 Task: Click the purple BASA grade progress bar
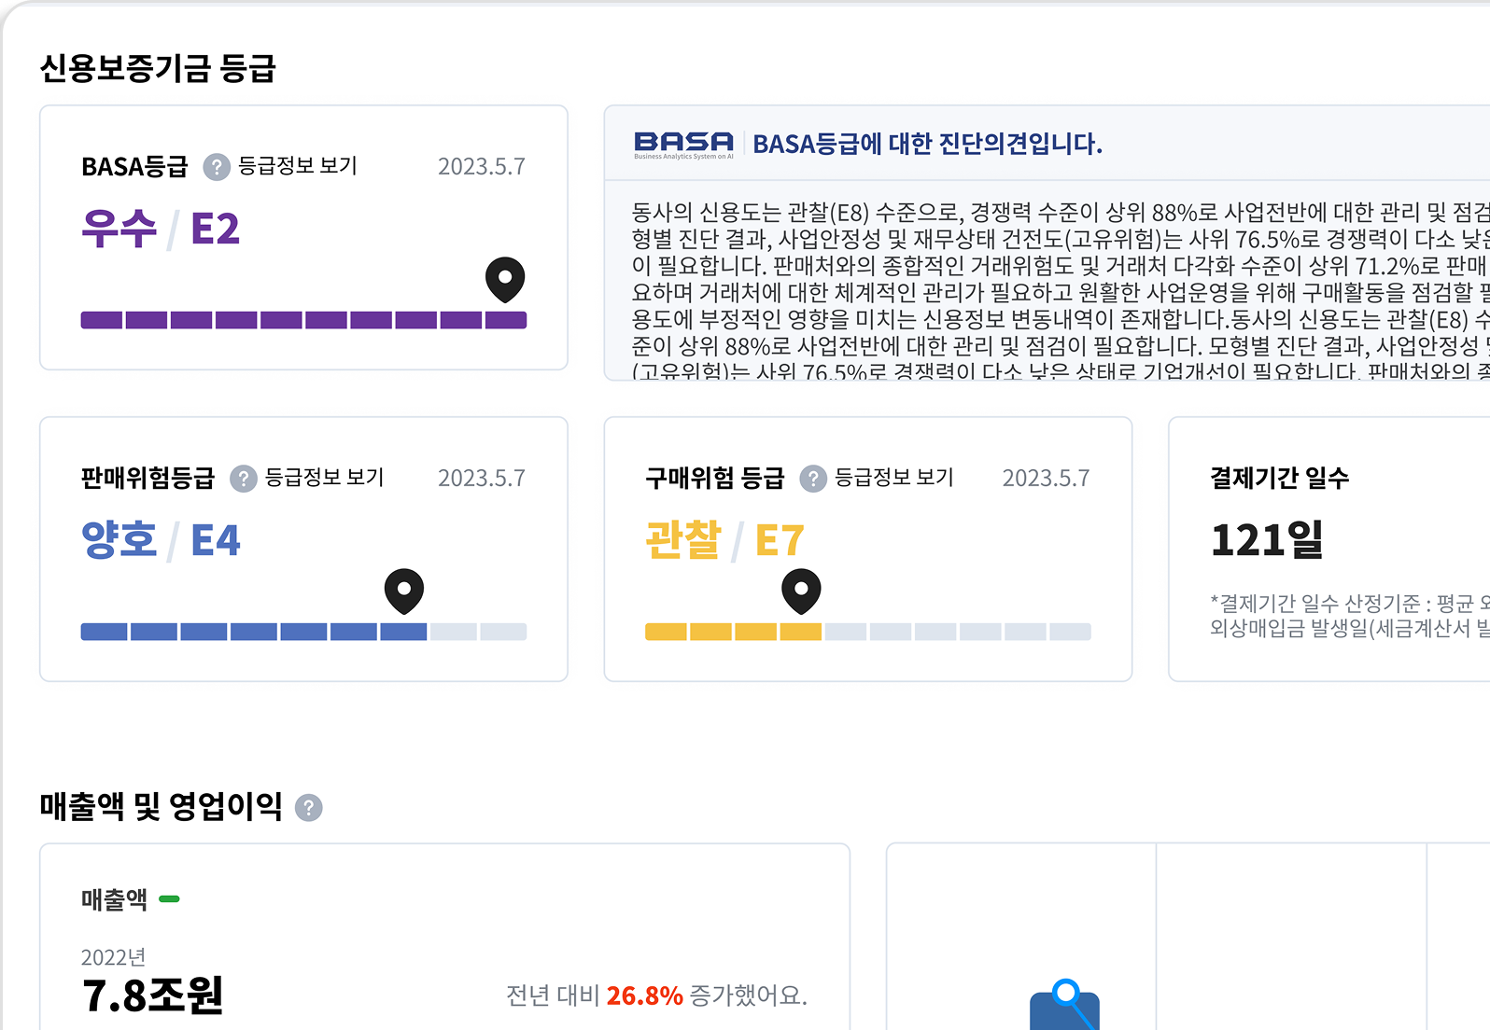pyautogui.click(x=303, y=320)
